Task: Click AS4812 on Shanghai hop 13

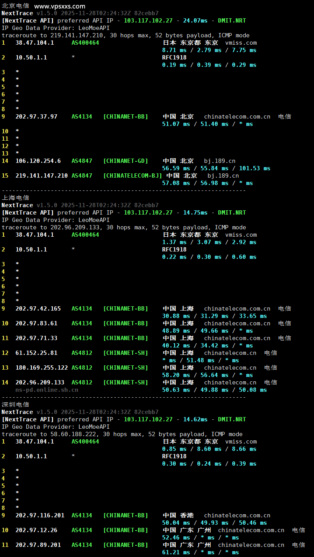Action: (82, 367)
